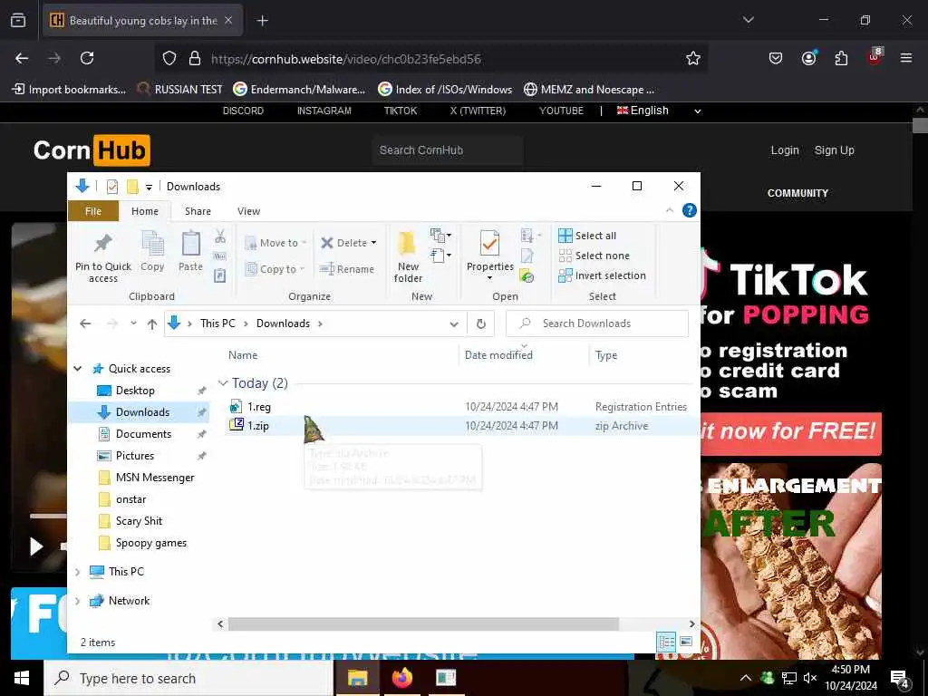928x696 pixels.
Task: Click the Paste icon in the ribbon
Action: (x=190, y=244)
